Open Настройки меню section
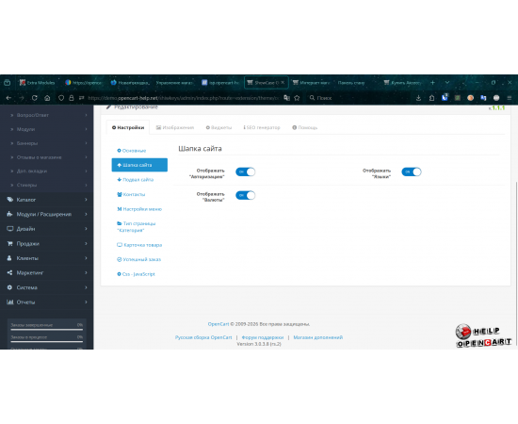This screenshot has height=424, width=518. tap(139, 209)
